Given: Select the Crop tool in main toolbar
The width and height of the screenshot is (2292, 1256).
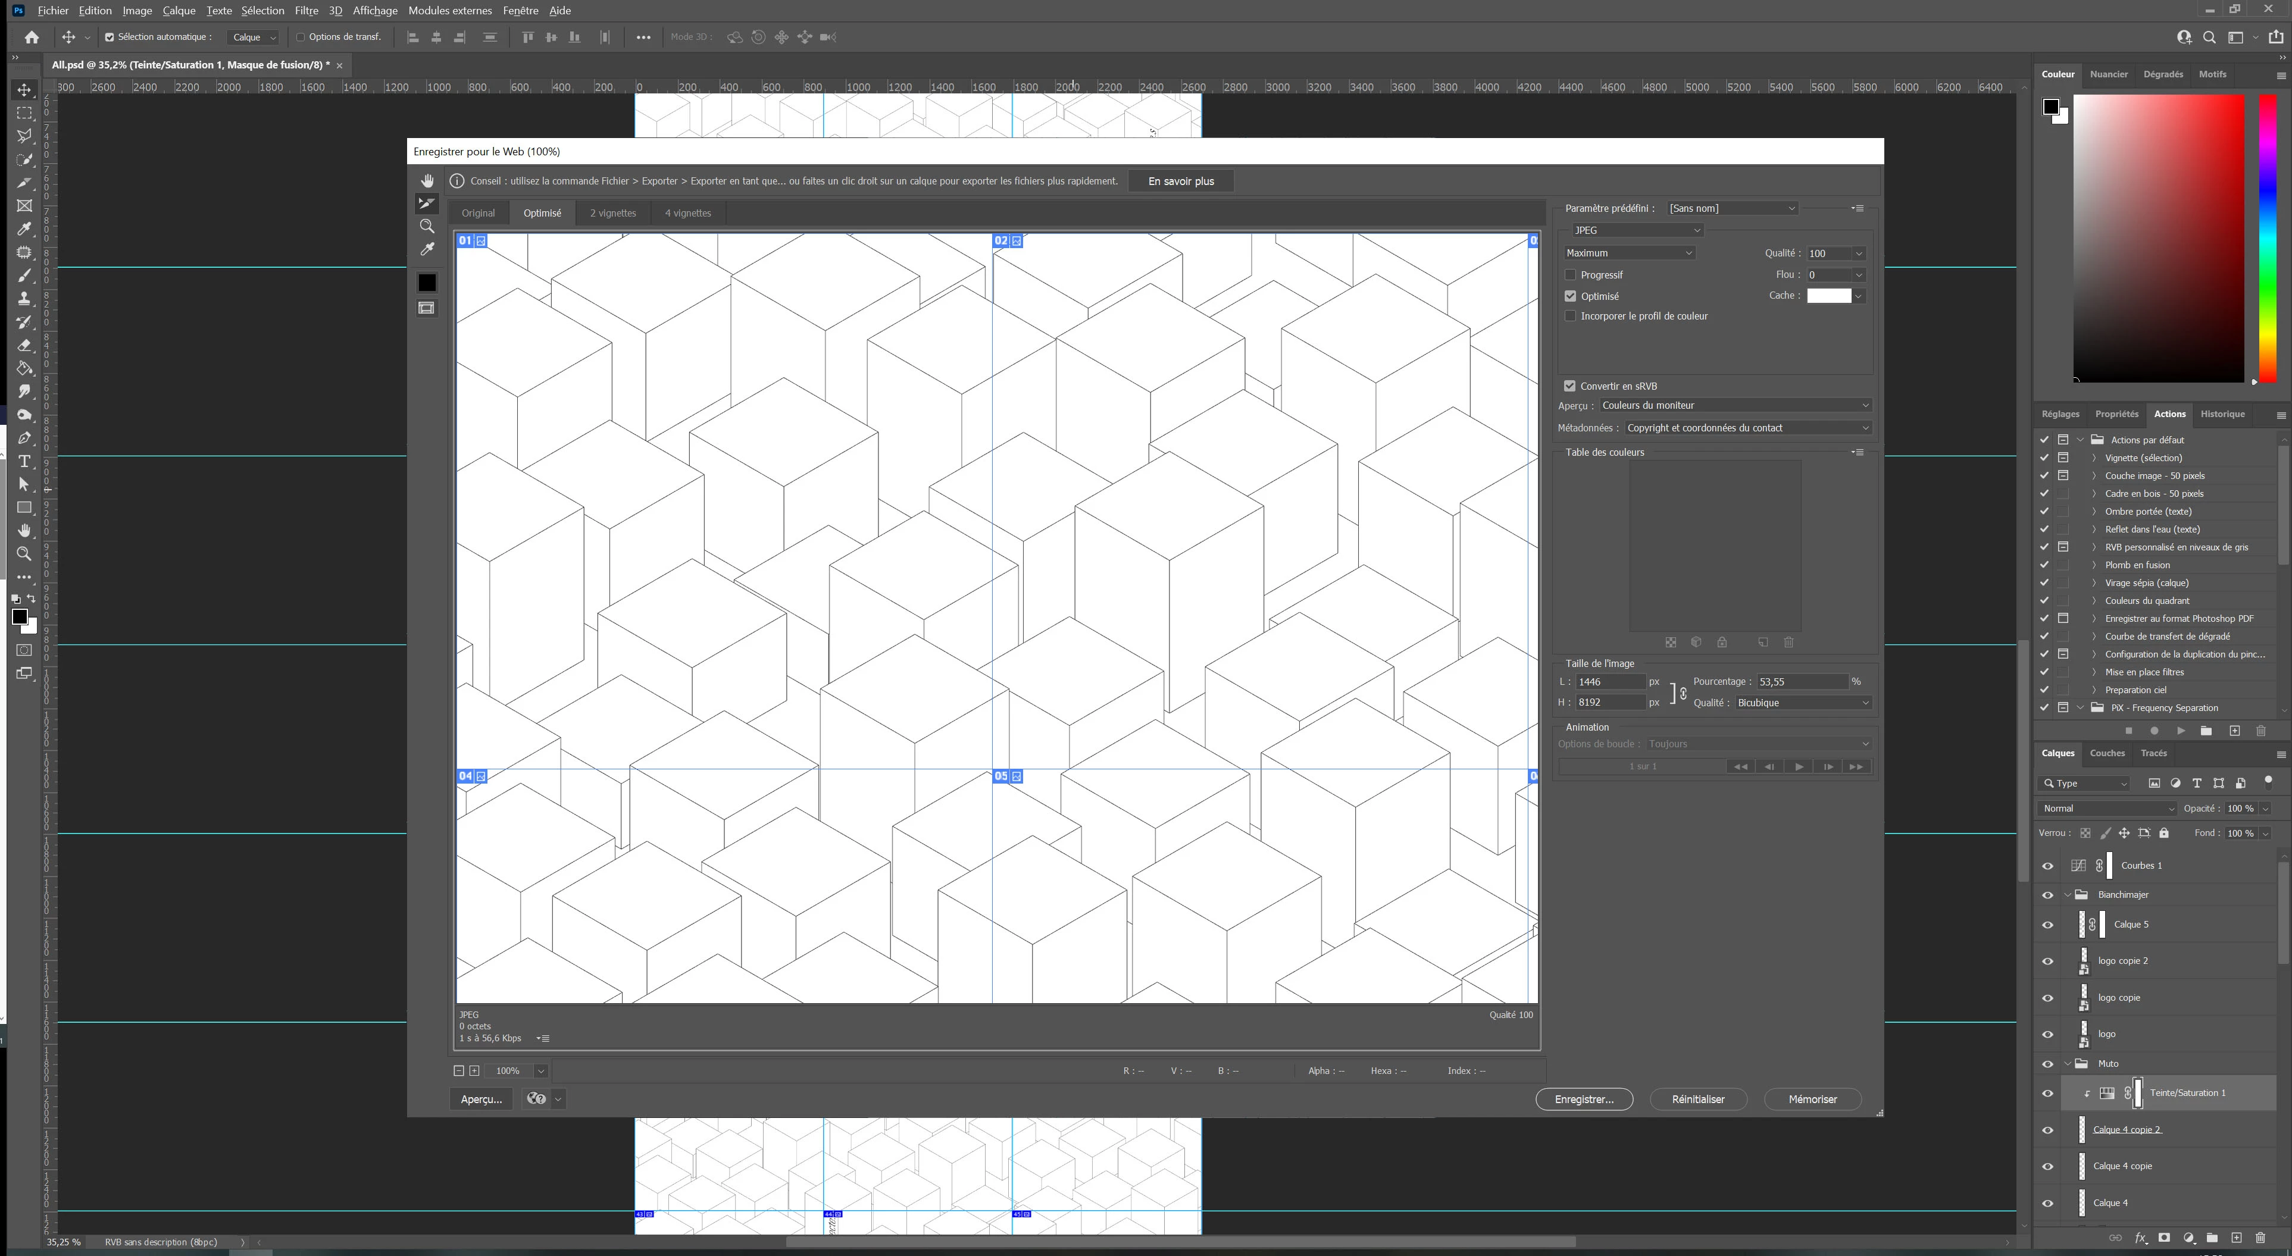Looking at the screenshot, I should pyautogui.click(x=24, y=182).
